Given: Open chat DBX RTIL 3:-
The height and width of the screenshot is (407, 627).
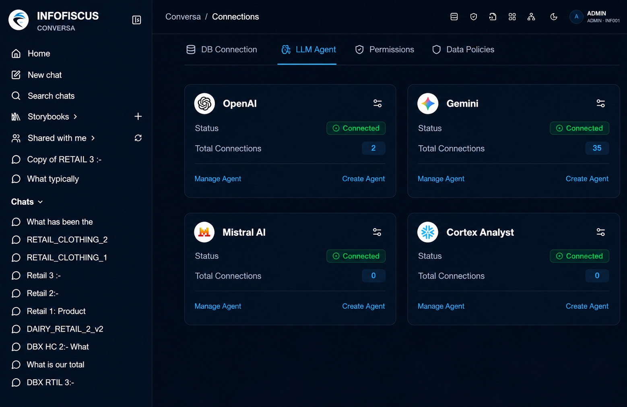Looking at the screenshot, I should [x=43, y=382].
